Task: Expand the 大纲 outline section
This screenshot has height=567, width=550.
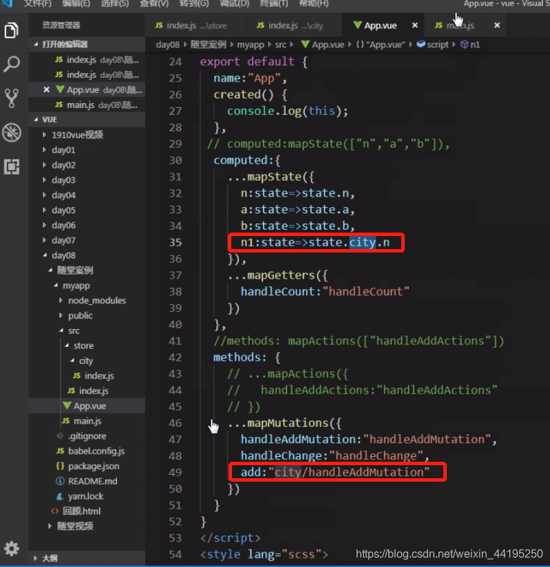Action: [x=87, y=558]
